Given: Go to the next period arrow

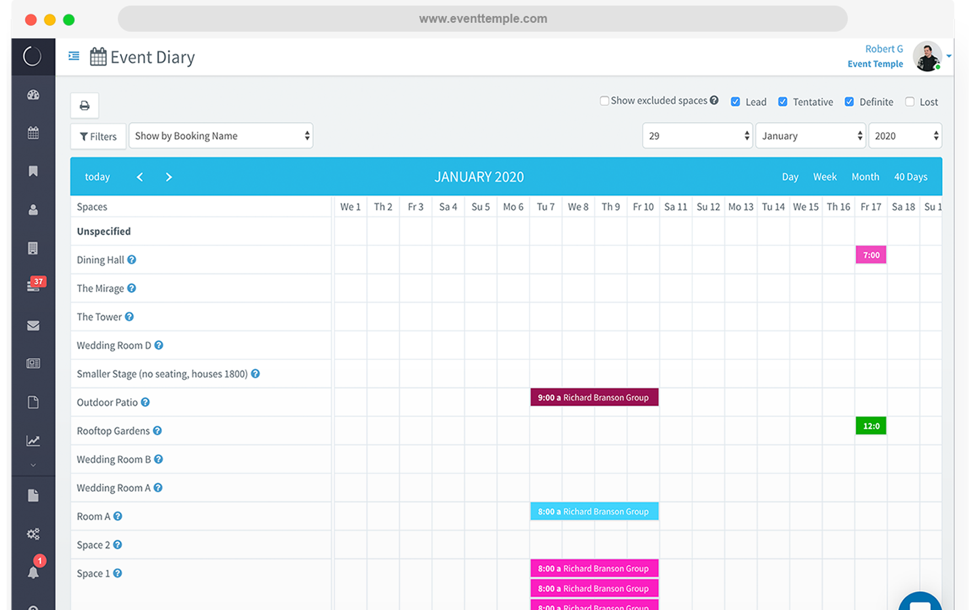Looking at the screenshot, I should pos(169,177).
